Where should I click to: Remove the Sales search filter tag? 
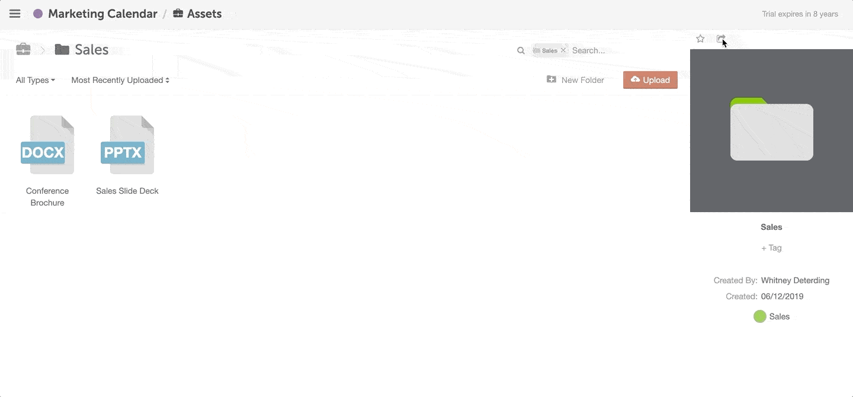pos(563,50)
